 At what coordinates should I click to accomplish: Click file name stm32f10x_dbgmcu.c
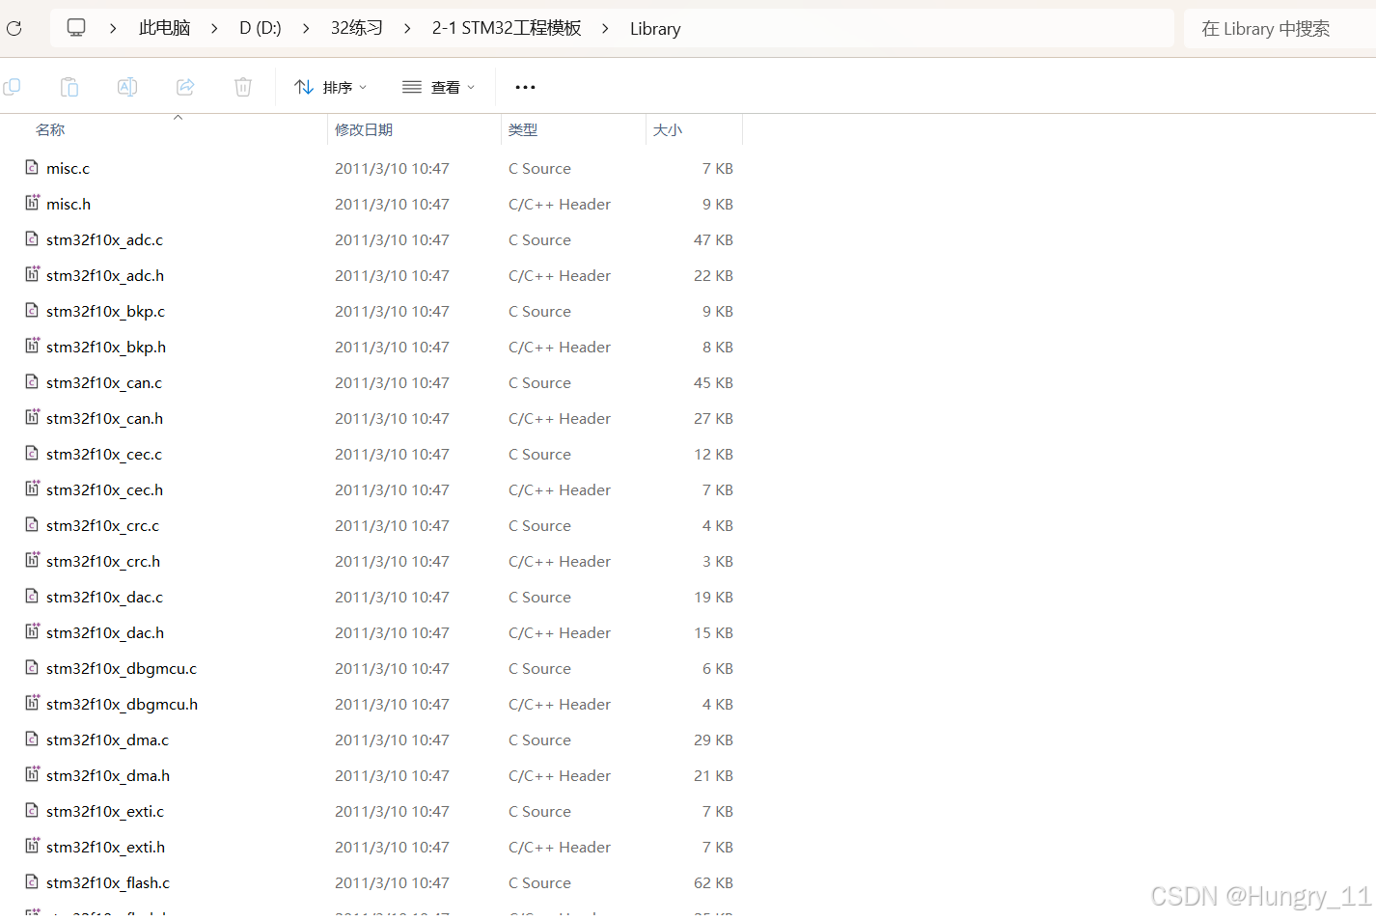pyautogui.click(x=122, y=668)
